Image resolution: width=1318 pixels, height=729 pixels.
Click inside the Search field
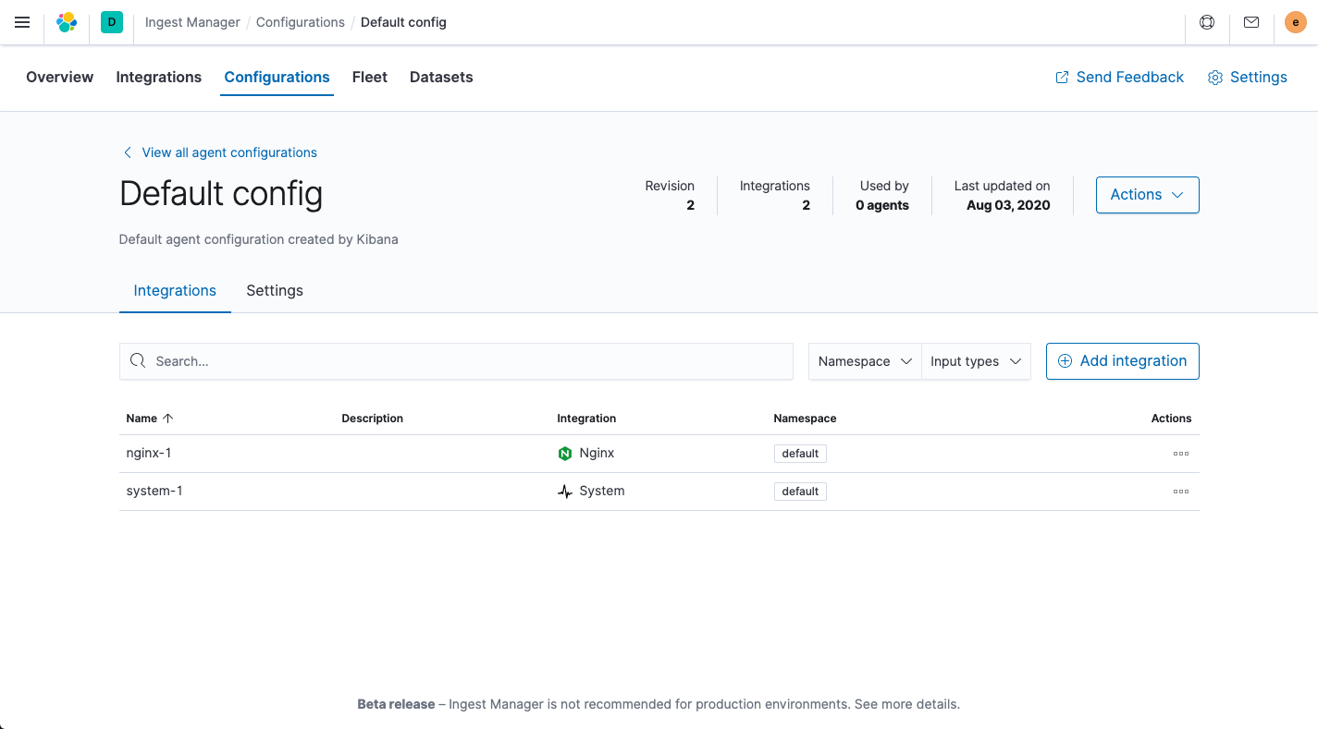tap(456, 360)
